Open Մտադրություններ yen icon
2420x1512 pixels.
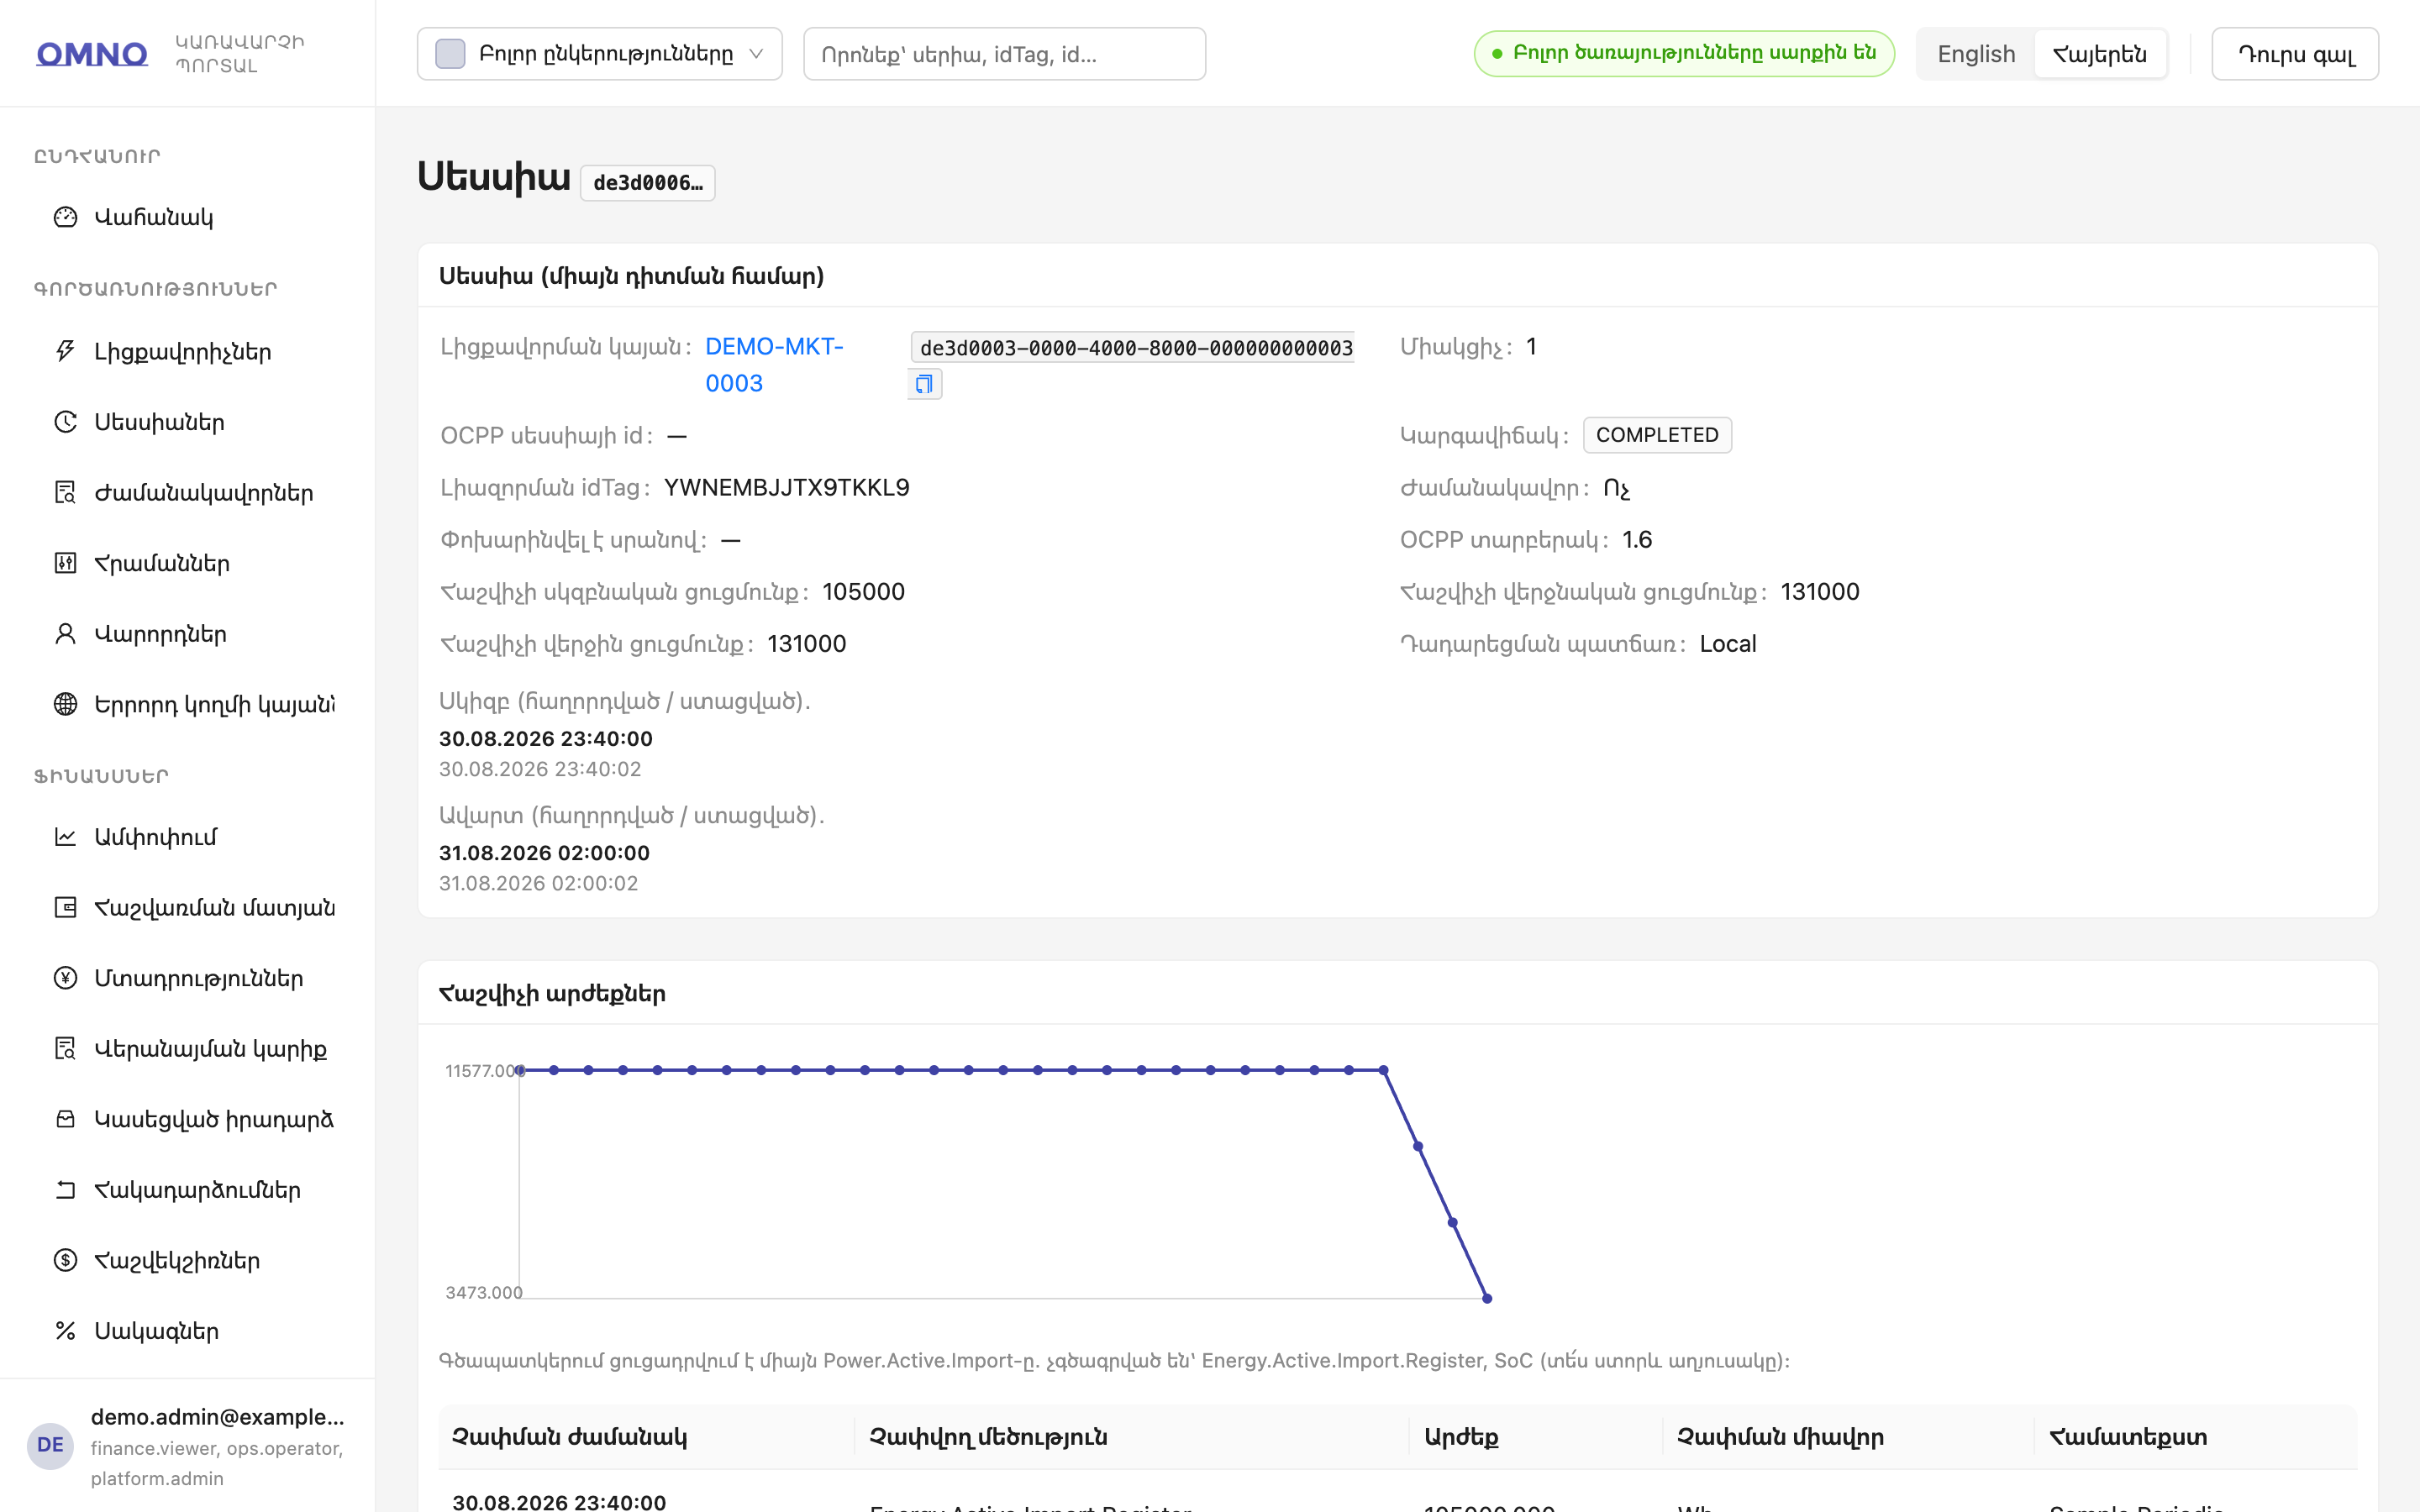click(x=65, y=977)
